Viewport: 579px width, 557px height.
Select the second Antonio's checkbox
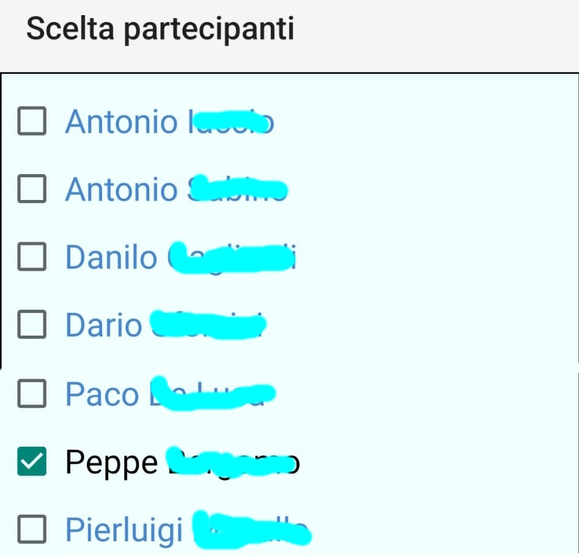(x=31, y=189)
